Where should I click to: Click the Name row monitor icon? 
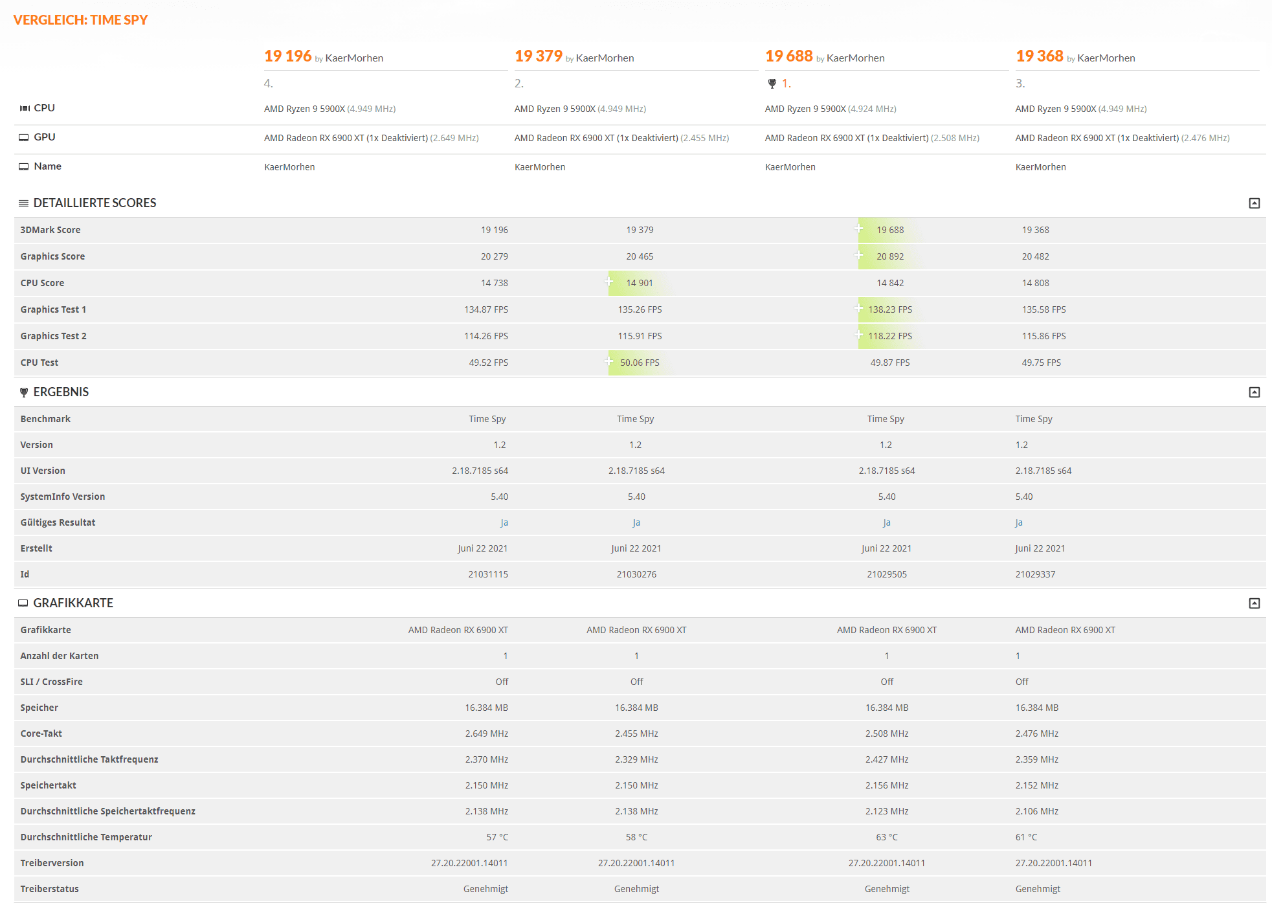(24, 166)
